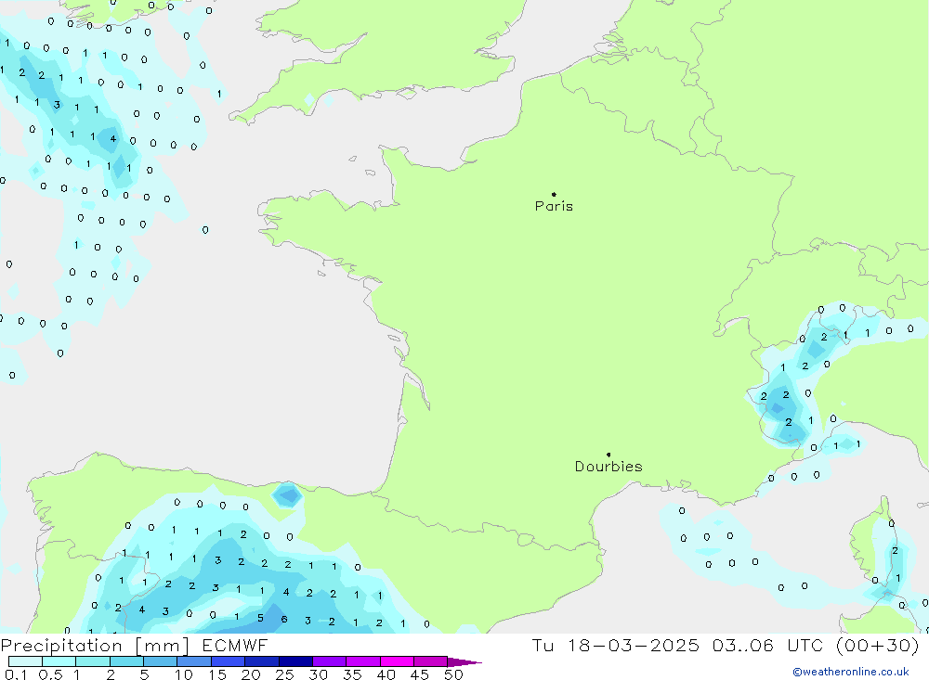Open the weatheronline.co.uk copyright link
The image size is (929, 680).
coord(851,672)
